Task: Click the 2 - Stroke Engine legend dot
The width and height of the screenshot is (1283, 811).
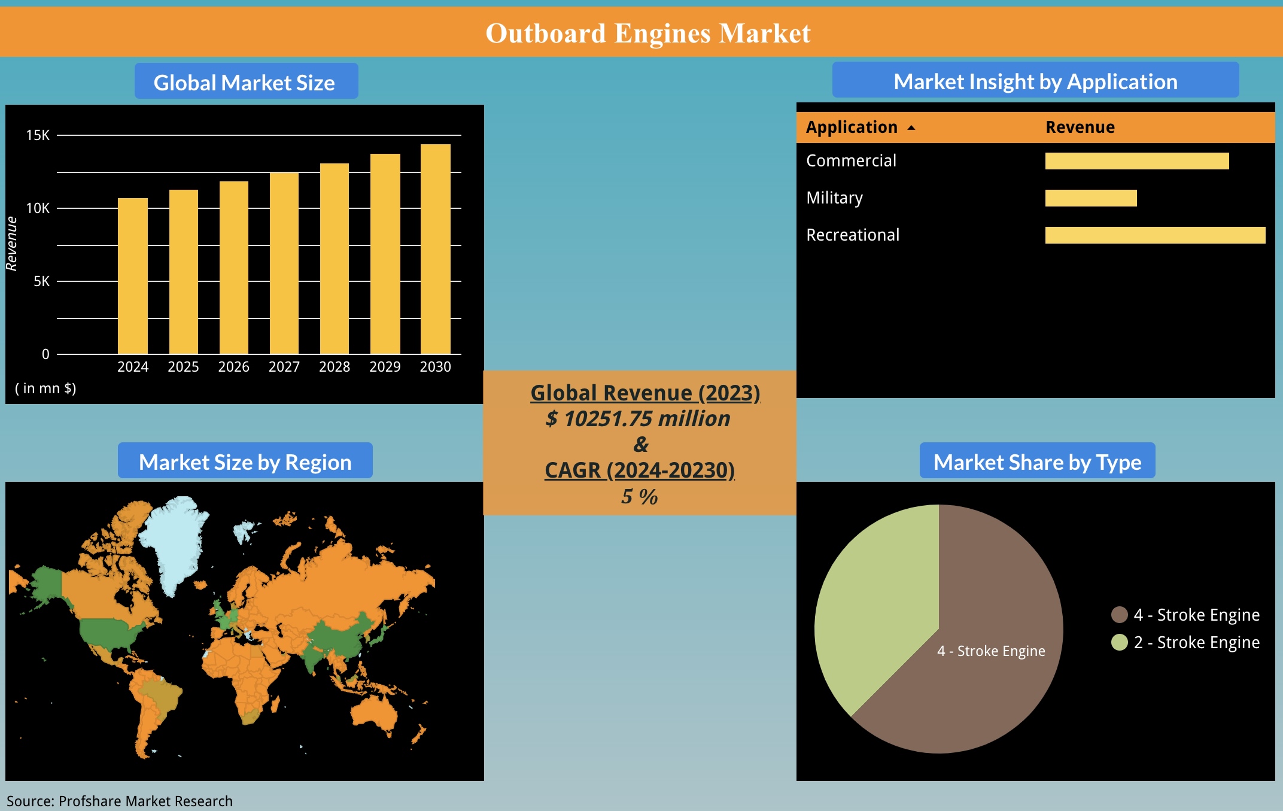Action: [1119, 642]
